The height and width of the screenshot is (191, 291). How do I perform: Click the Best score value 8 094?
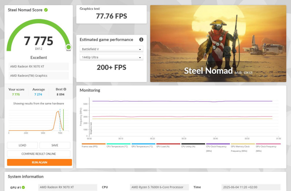(x=60, y=95)
